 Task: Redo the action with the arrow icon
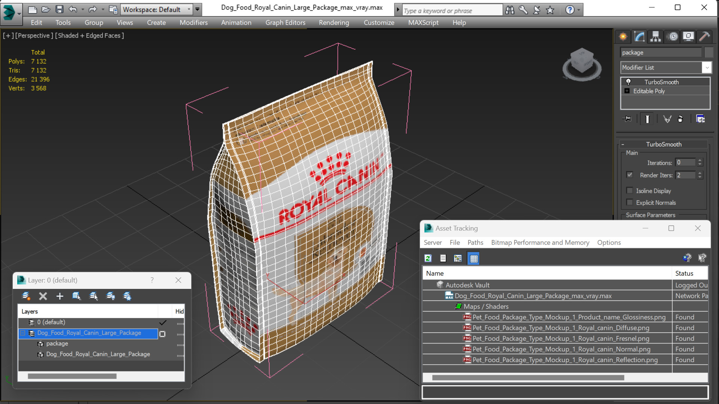click(x=92, y=9)
